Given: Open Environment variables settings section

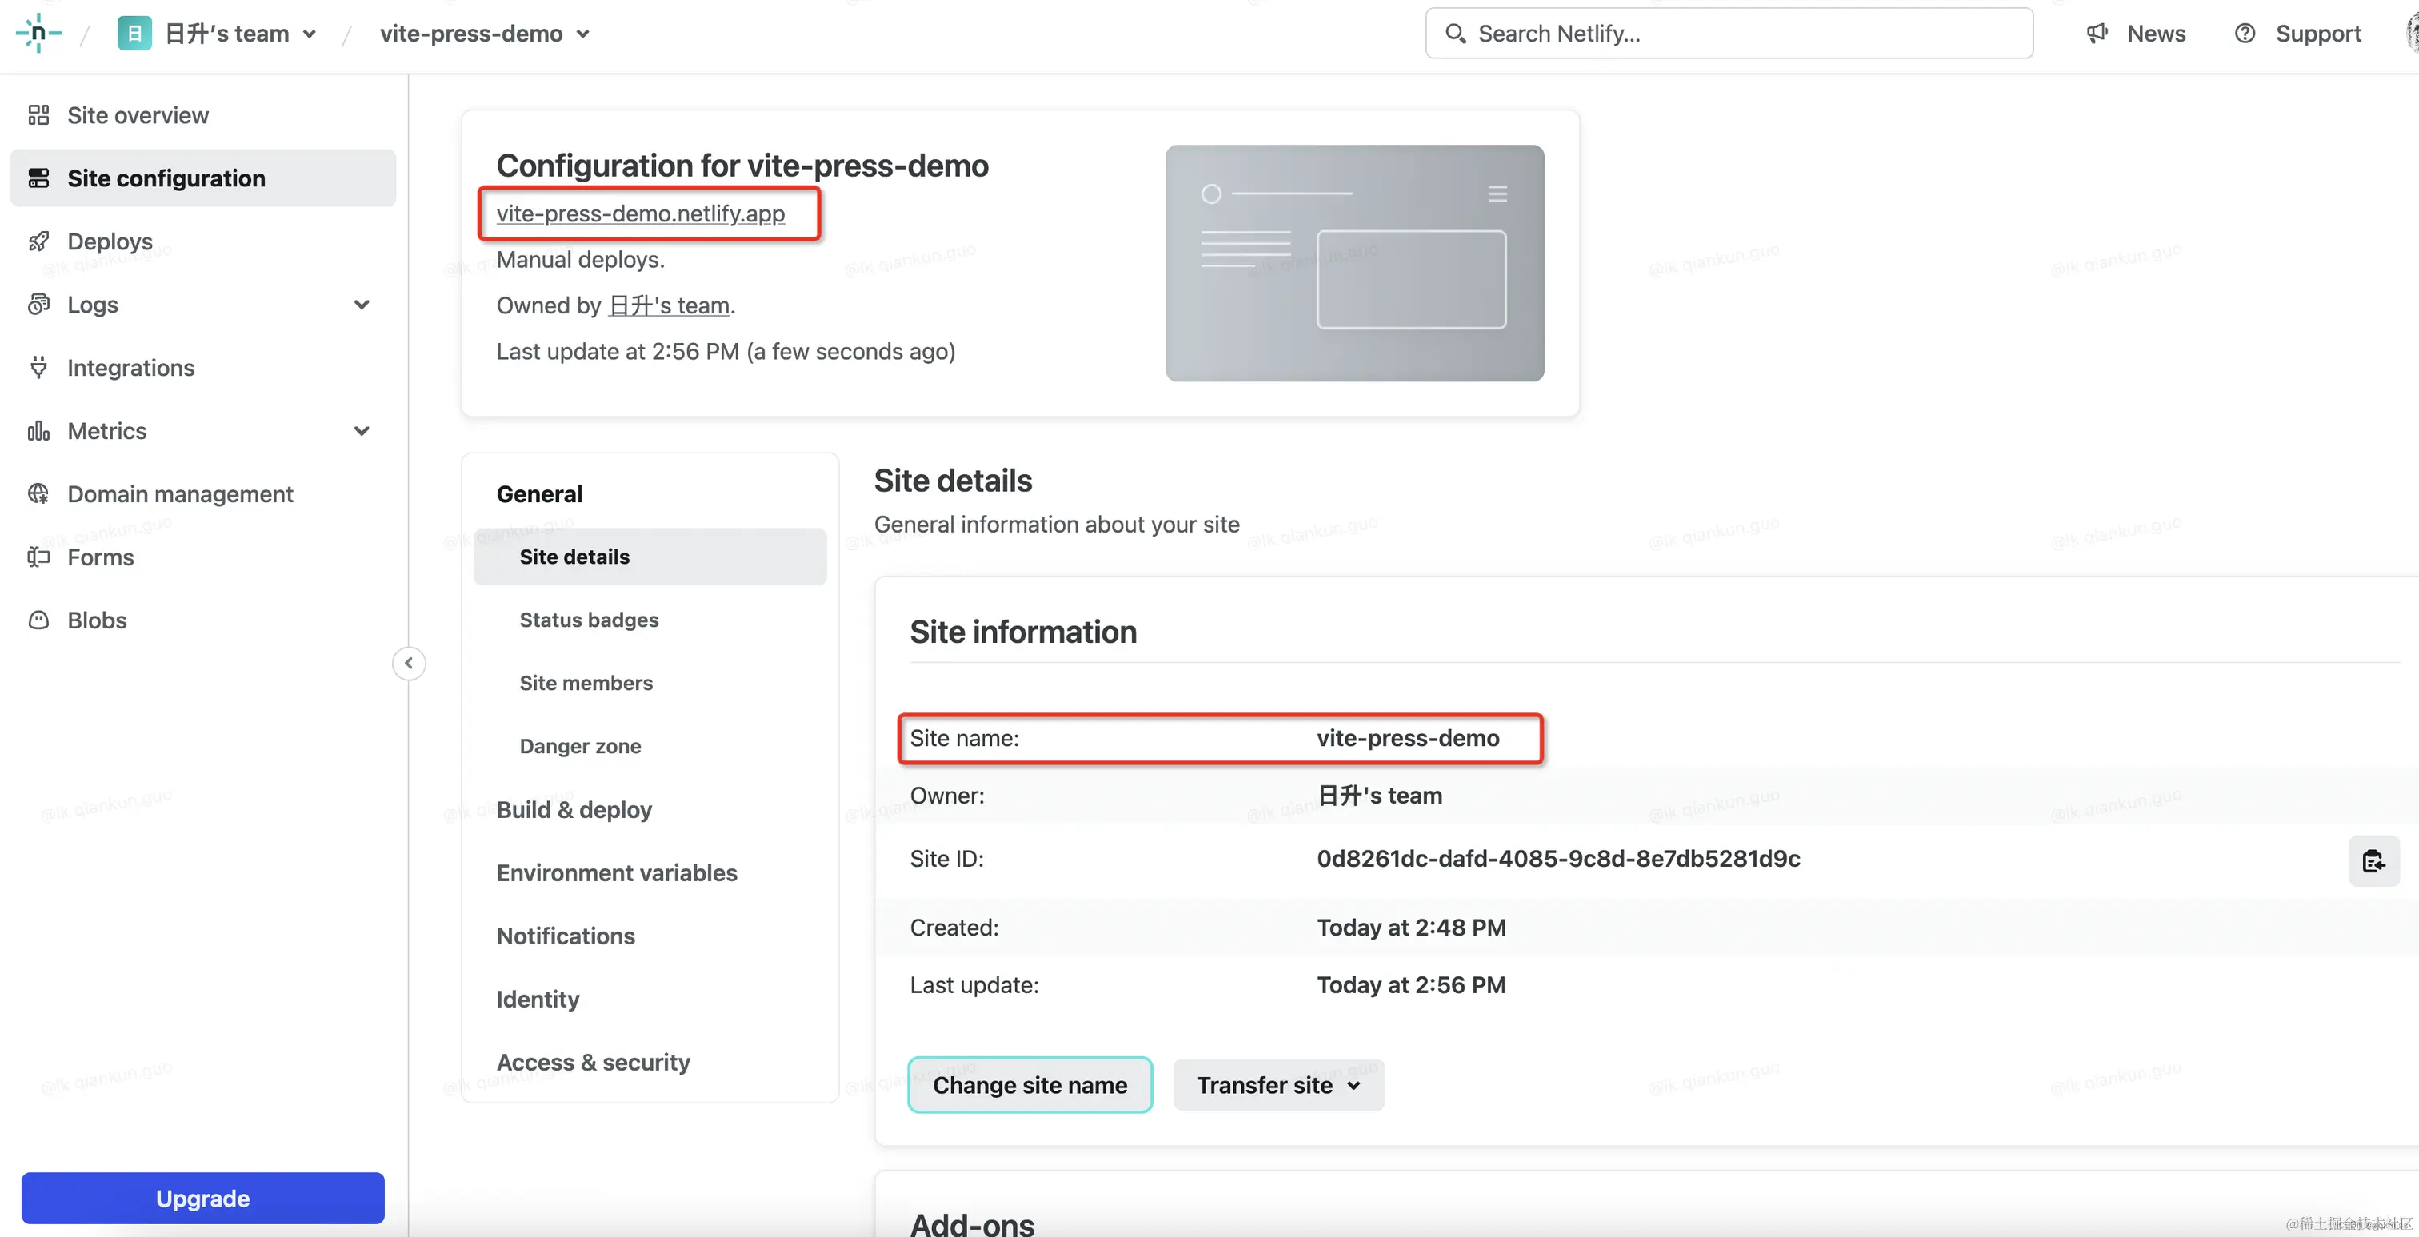Looking at the screenshot, I should 617,873.
